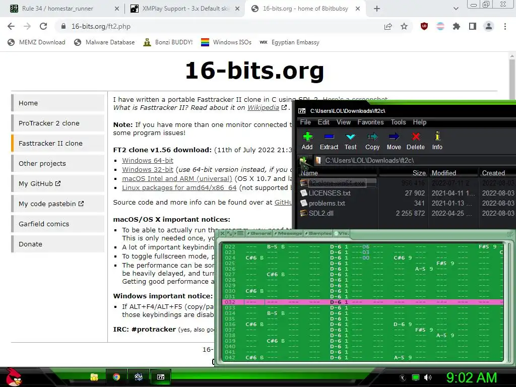Open the Tools menu in 7-Zip
The image size is (516, 387).
point(398,122)
